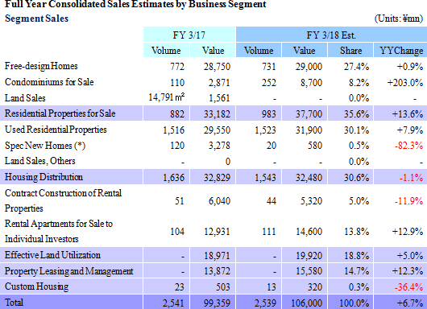Click the Custom Housing row label
Image resolution: width=427 pixels, height=309 pixels.
(x=36, y=286)
